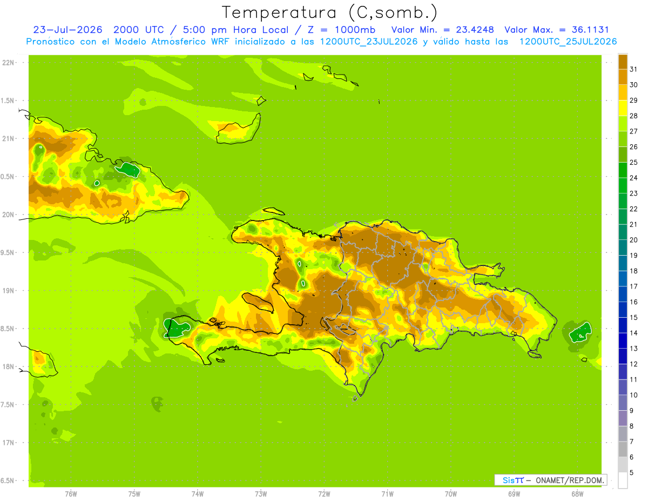Click the "75W" longitude label
Viewport: 648px width, 501px height.
coord(134,494)
